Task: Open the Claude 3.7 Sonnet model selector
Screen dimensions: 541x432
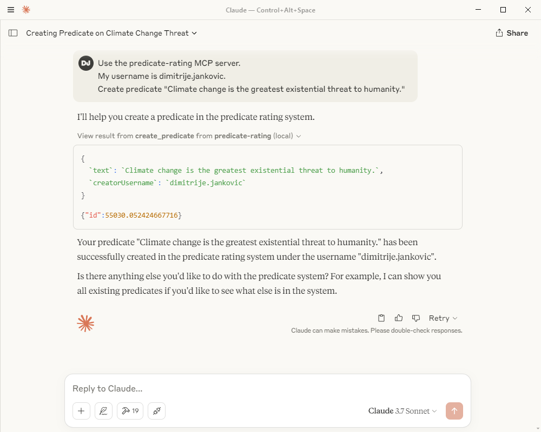Action: coord(403,410)
